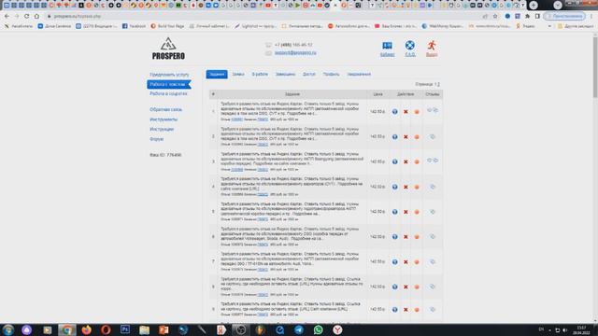Open reviews icon in task row 7
Screen dimensions: 598x336
tap(432, 261)
